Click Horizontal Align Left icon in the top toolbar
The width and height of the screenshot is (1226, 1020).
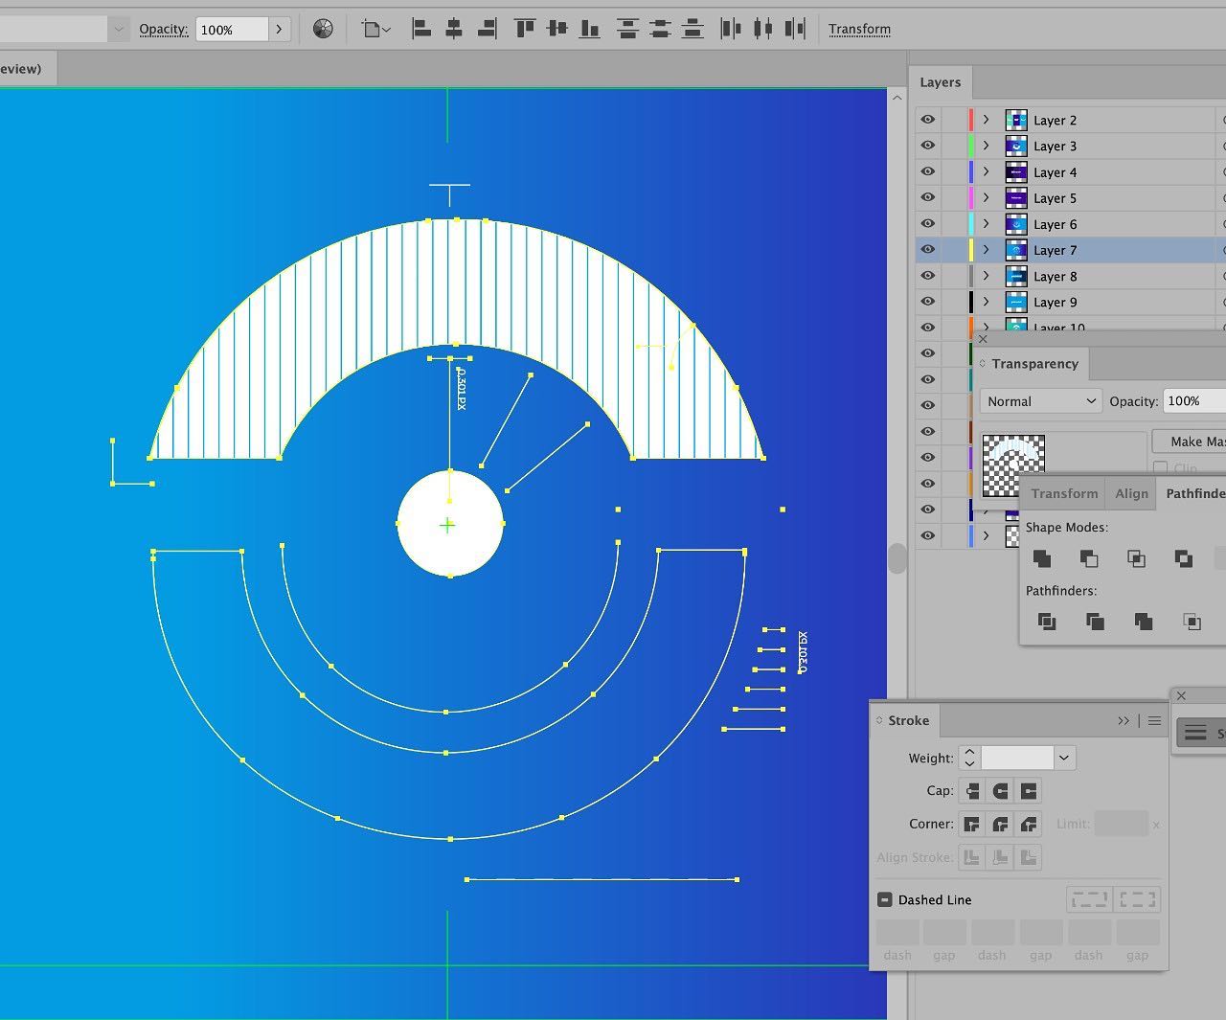(421, 29)
